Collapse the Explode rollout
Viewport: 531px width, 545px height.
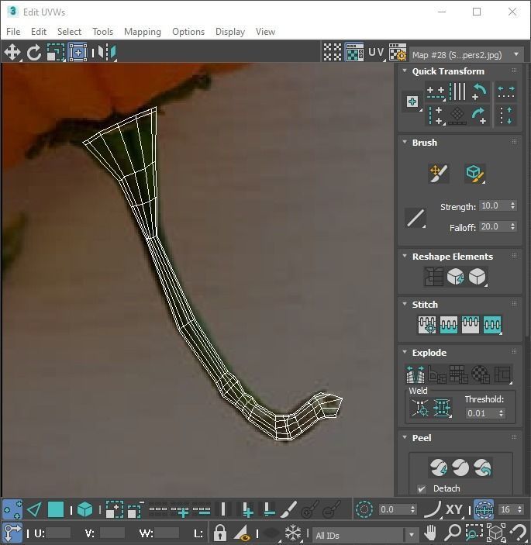[405, 352]
